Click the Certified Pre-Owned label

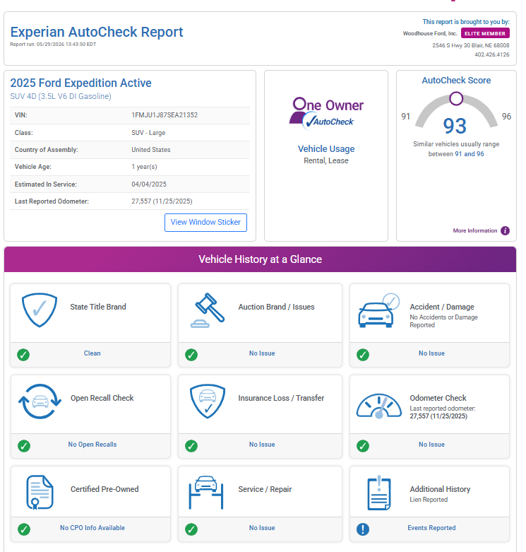coord(104,489)
